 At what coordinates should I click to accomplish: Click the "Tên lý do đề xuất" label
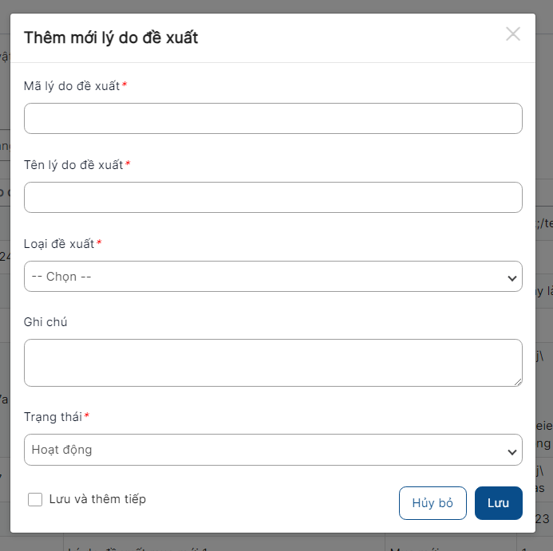pyautogui.click(x=73, y=165)
